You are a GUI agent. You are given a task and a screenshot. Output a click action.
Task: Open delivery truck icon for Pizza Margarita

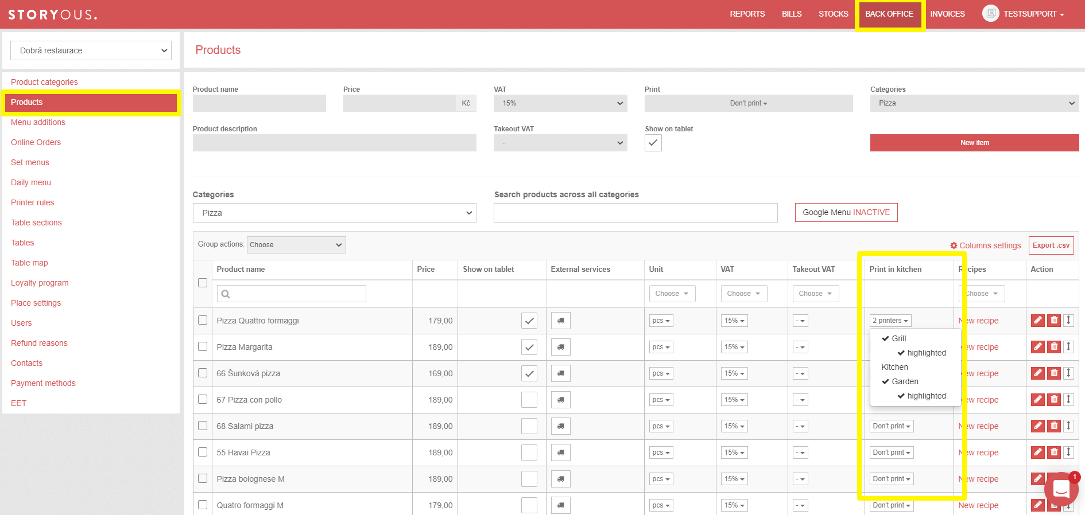click(x=561, y=347)
